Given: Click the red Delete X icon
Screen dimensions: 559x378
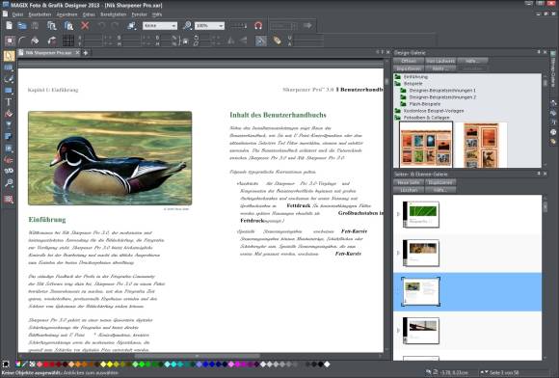Looking at the screenshot, I should 85,25.
